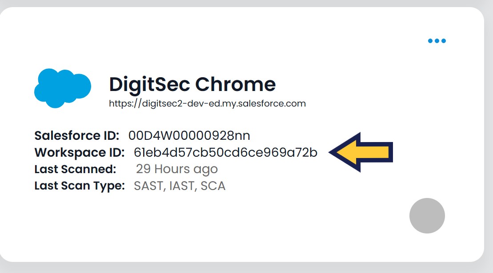
Task: Select the yellow arrow pointing at Workspace ID
Action: click(x=360, y=152)
